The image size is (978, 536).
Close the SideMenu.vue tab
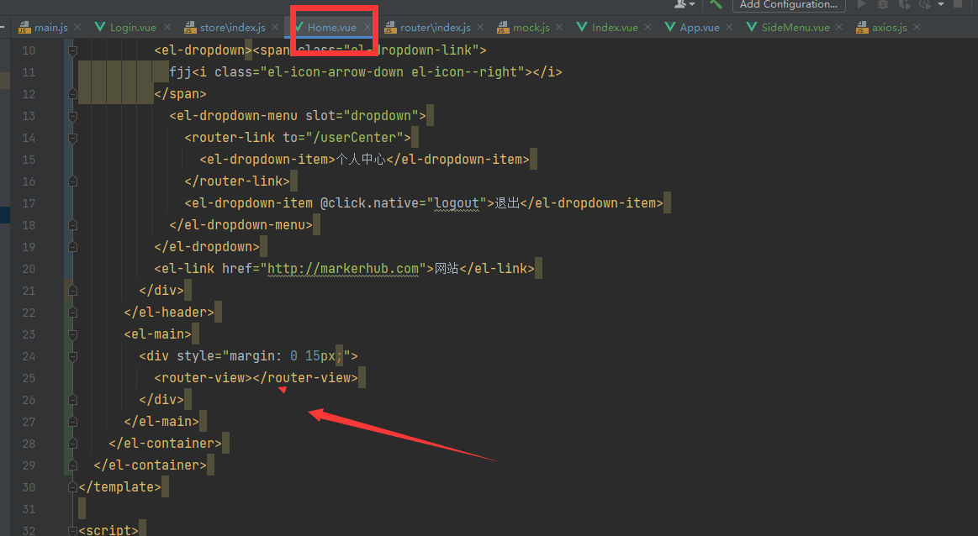tap(839, 27)
